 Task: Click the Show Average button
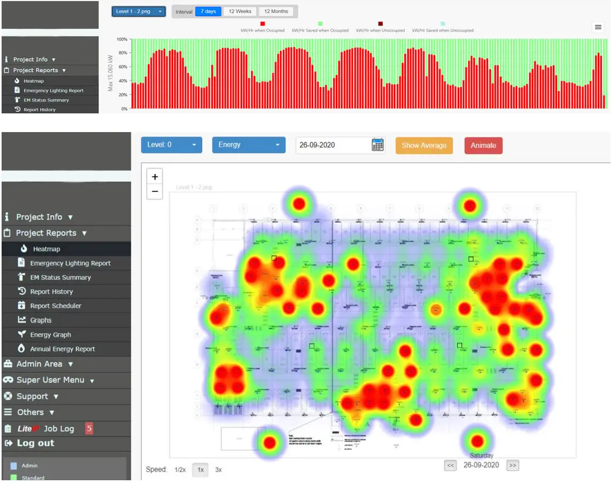pos(424,145)
